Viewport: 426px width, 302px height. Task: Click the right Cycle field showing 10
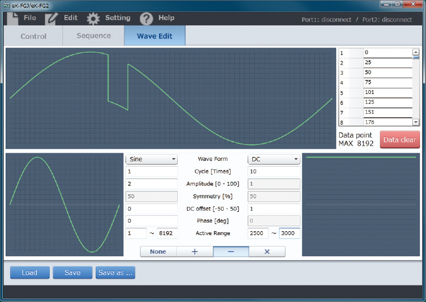274,172
